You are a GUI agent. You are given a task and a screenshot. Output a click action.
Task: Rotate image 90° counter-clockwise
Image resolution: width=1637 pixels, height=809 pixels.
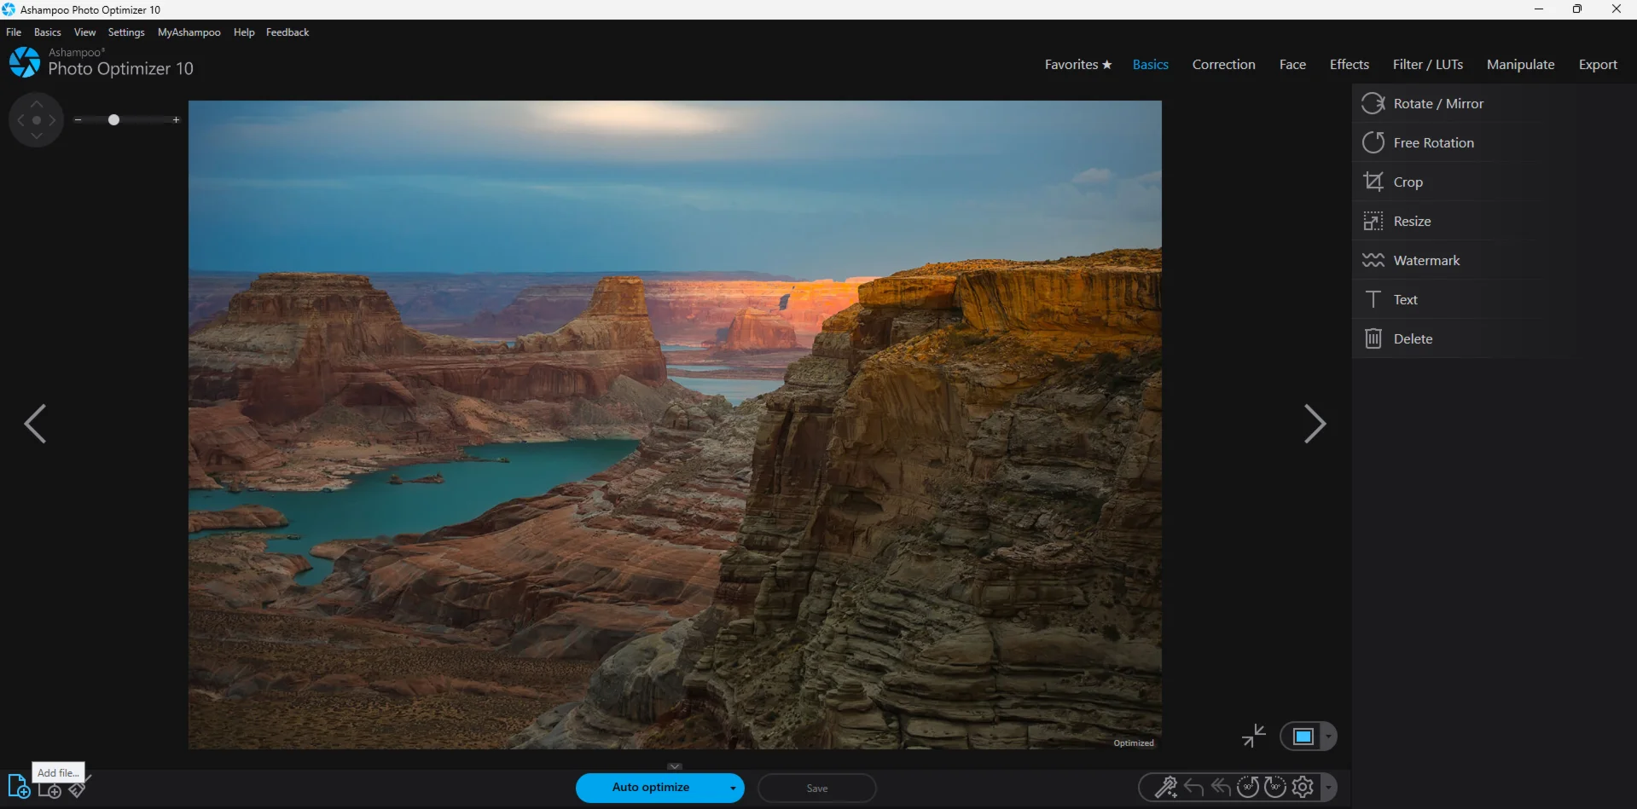coord(1248,787)
